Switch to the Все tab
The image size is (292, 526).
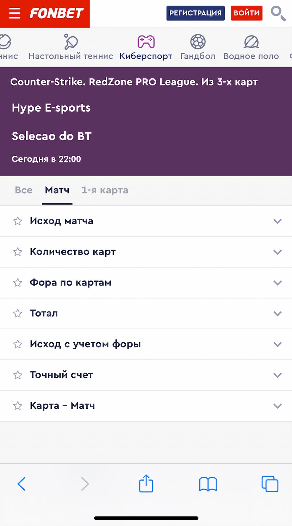click(x=24, y=190)
